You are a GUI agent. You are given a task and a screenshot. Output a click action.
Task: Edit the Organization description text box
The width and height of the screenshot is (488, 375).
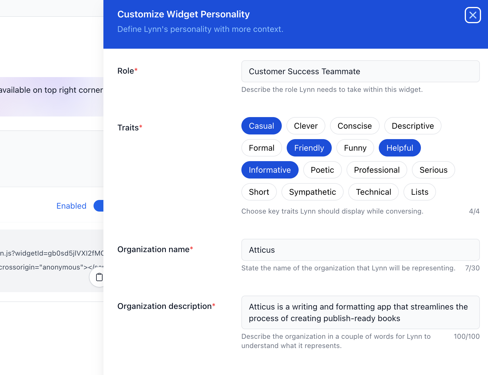pos(360,312)
